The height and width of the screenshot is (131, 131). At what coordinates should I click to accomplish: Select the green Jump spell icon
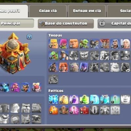pyautogui.click(x=84, y=99)
